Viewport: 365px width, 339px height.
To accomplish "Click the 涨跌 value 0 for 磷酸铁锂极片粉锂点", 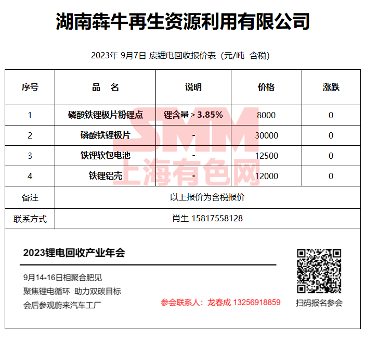I will point(331,115).
